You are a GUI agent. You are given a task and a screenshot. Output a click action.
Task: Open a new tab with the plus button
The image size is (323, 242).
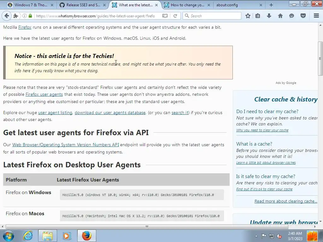271,5
